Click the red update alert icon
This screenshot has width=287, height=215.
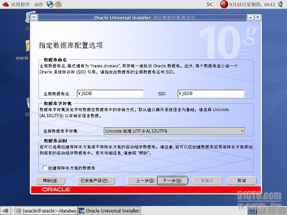click(224, 4)
